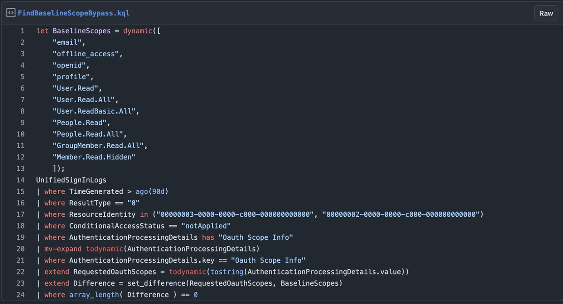
Task: Select line number 18
Action: tap(21, 226)
